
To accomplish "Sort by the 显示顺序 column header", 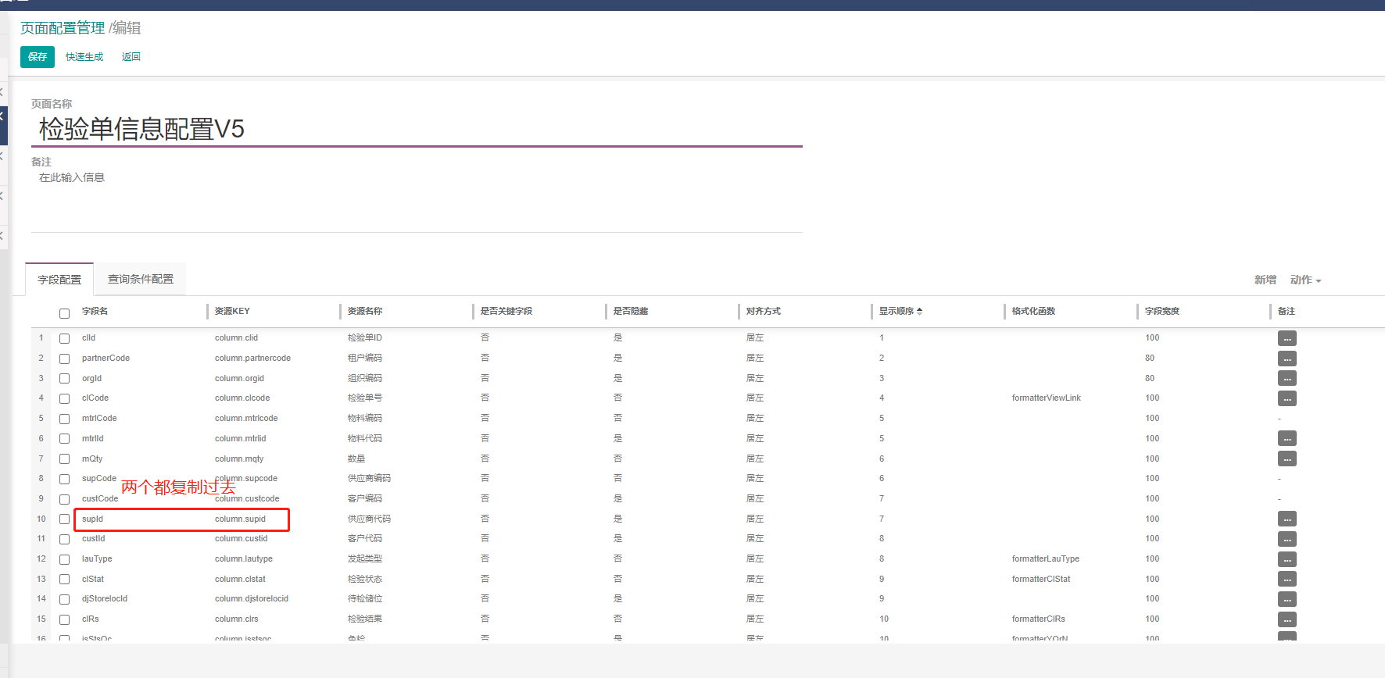I will 900,311.
